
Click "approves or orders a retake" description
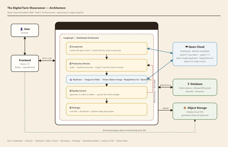94,94
